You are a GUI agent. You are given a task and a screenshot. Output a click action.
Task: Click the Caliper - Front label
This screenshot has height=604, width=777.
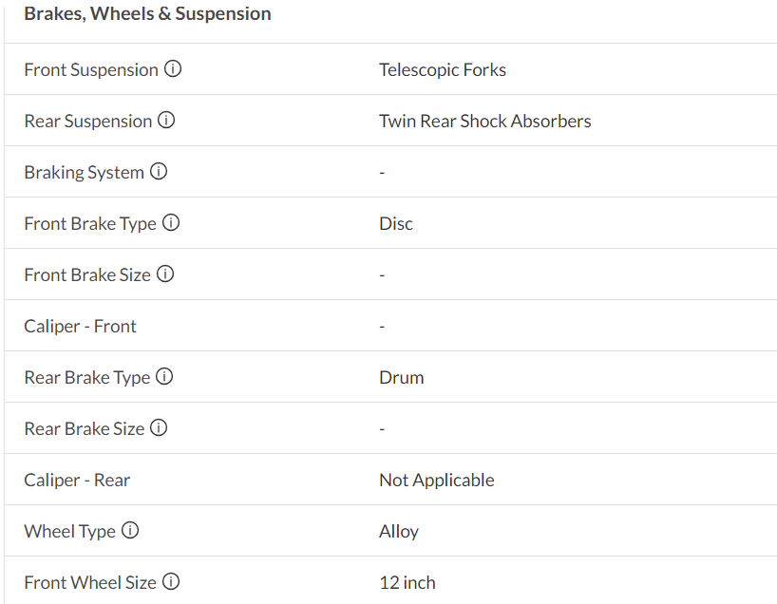pyautogui.click(x=80, y=327)
